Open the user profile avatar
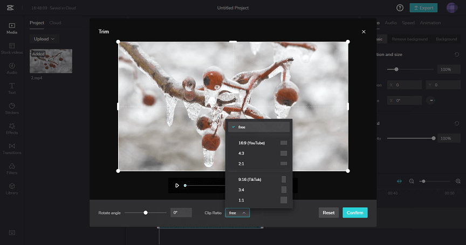Image resolution: width=466 pixels, height=245 pixels. (452, 8)
